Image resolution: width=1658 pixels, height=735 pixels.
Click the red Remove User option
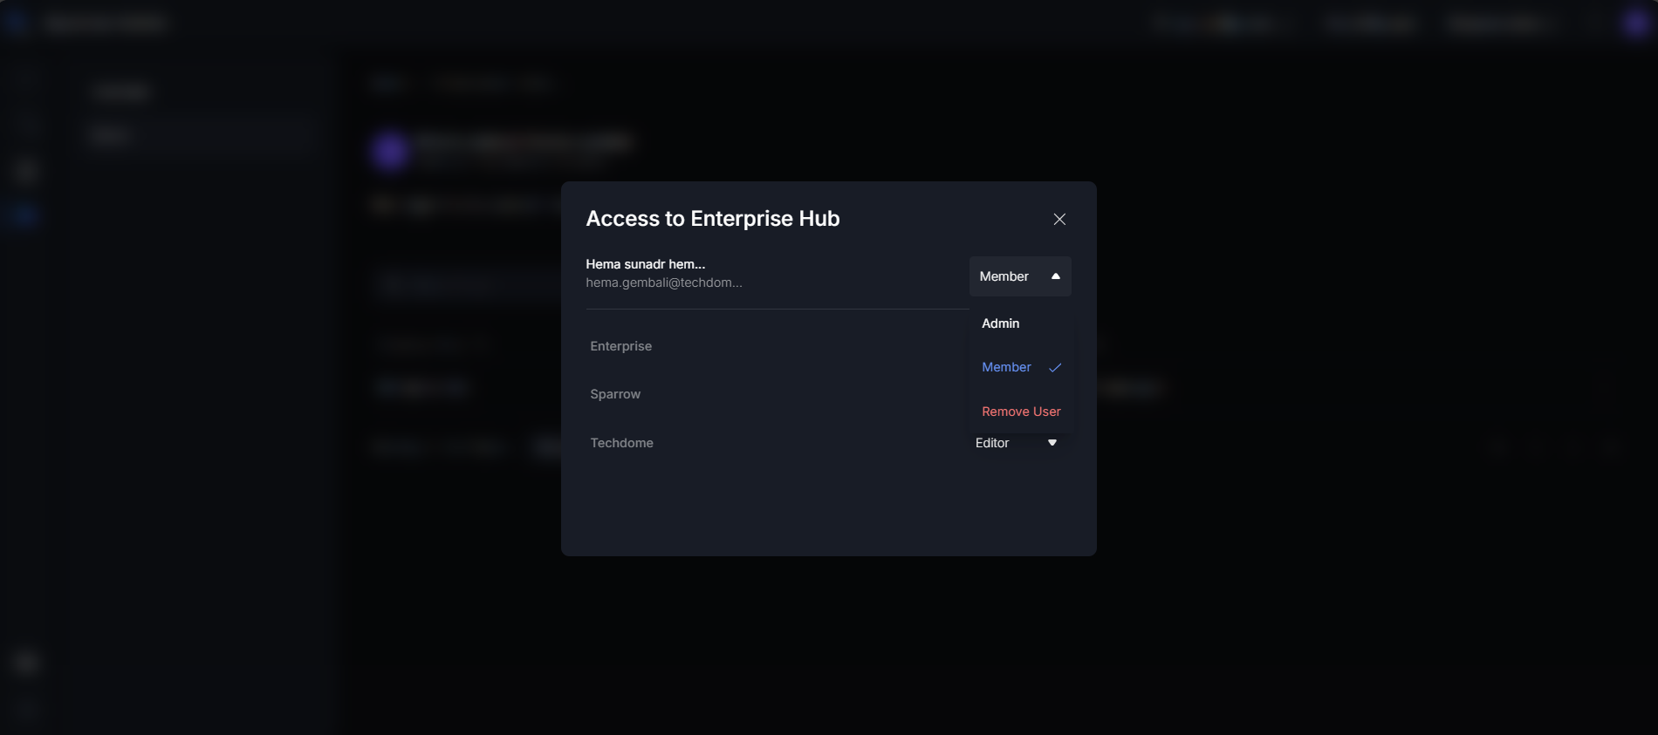[1021, 412]
